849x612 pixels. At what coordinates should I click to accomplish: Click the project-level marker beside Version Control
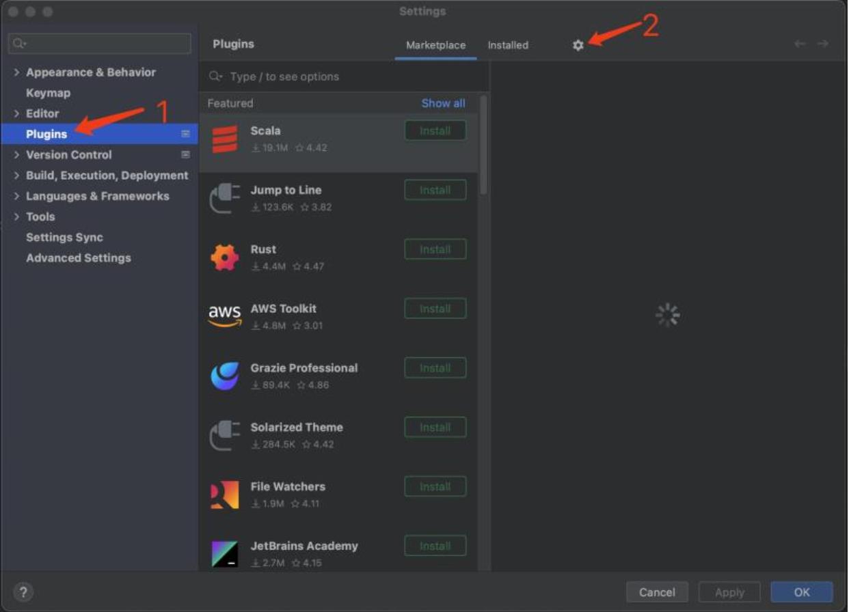point(185,154)
